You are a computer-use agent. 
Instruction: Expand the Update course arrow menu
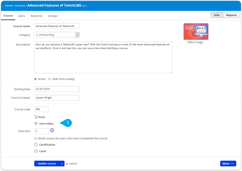(x=62, y=164)
